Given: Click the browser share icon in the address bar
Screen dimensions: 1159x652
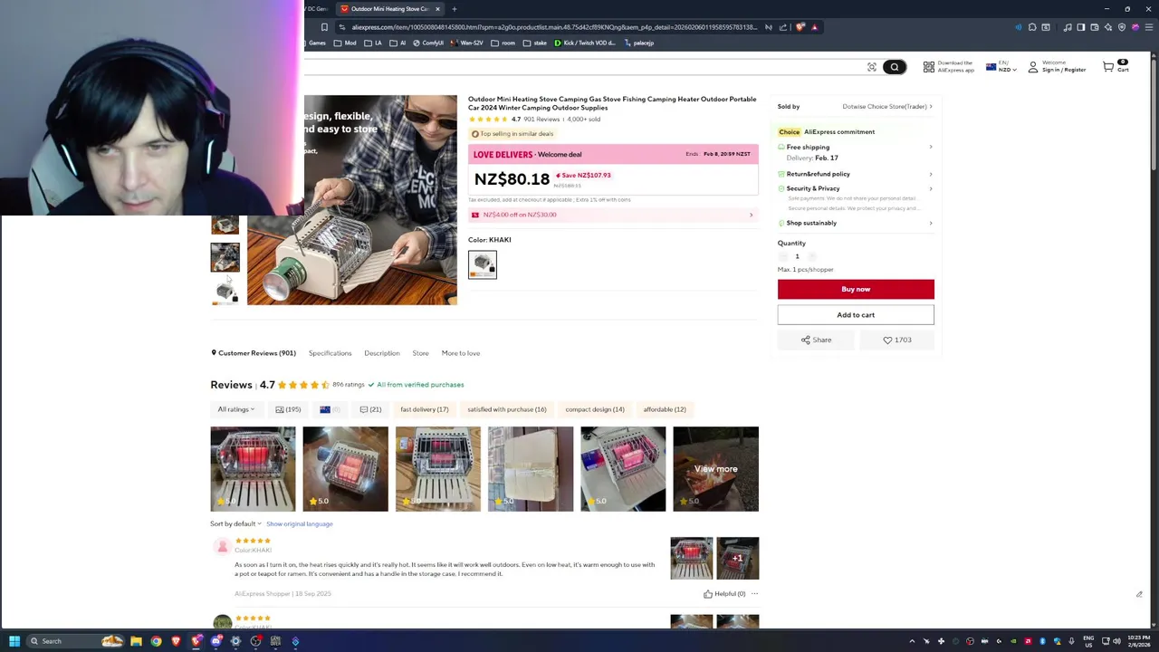Looking at the screenshot, I should (x=783, y=27).
